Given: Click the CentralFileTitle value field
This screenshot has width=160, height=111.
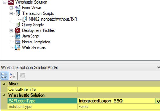Looking at the screenshot, I should pos(119,90).
